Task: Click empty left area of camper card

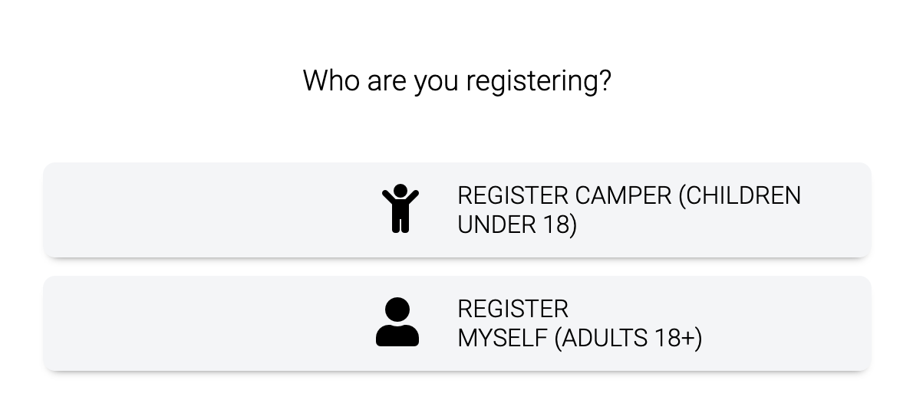Action: tap(204, 210)
